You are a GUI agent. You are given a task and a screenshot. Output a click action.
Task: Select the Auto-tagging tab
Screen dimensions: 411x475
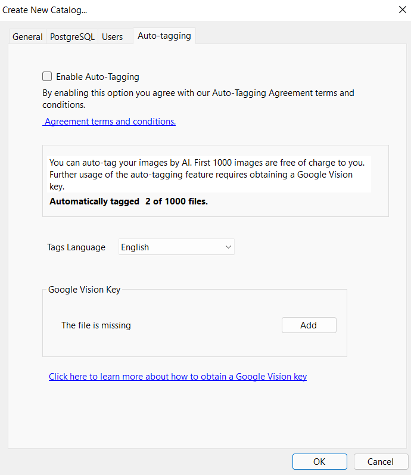point(164,36)
